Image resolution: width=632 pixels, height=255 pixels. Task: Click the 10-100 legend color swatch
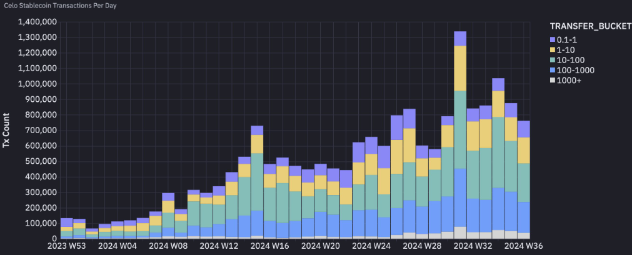click(x=553, y=61)
